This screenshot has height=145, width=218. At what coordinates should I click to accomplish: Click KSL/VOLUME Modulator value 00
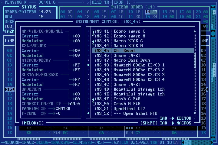[x=77, y=56]
